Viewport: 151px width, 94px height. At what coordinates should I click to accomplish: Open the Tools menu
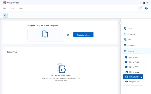click(12, 8)
